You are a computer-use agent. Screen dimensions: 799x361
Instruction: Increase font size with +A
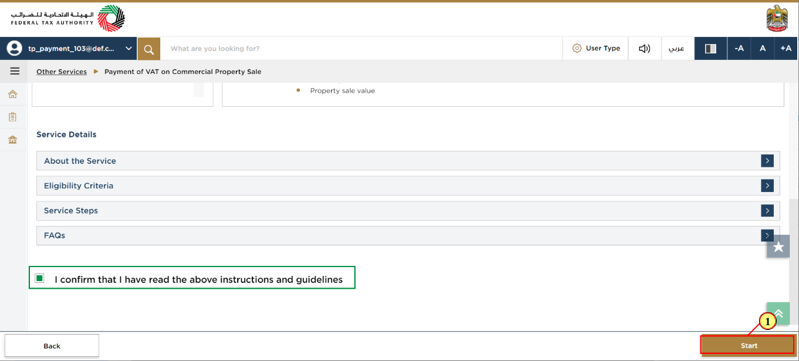pyautogui.click(x=786, y=49)
